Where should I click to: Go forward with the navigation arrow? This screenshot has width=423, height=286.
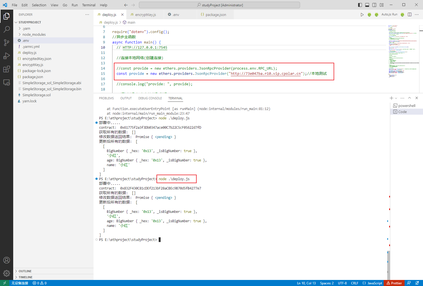click(133, 5)
